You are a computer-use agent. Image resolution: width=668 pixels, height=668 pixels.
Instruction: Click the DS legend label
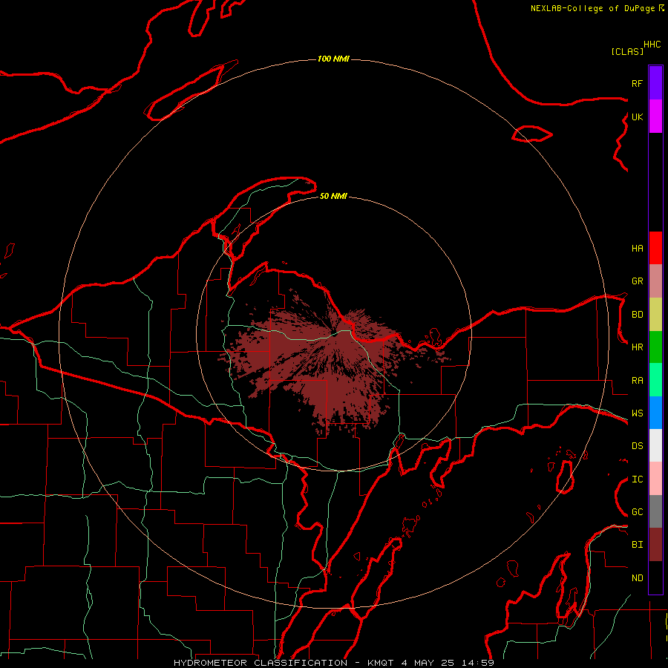pos(637,446)
